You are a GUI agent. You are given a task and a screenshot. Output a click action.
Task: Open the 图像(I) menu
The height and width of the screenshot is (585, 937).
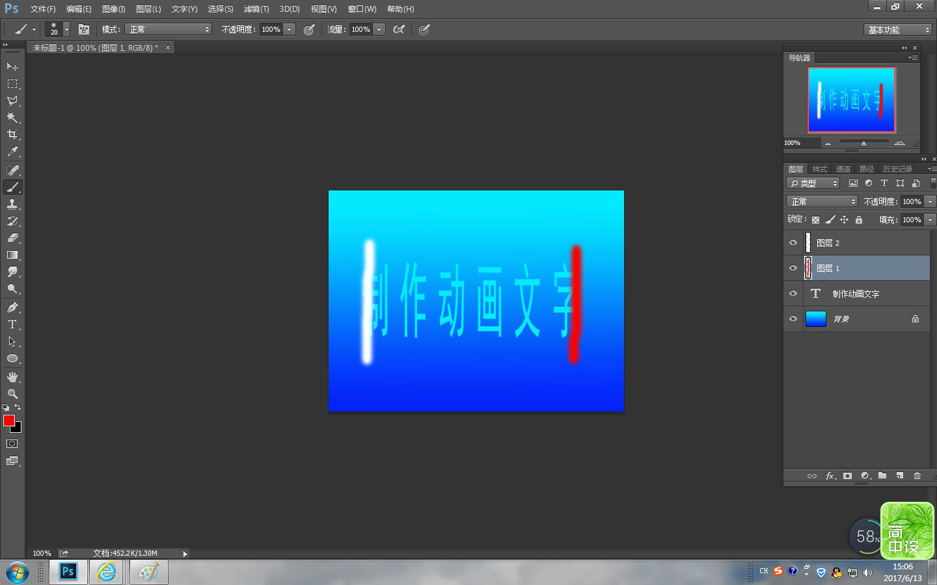[x=113, y=9]
